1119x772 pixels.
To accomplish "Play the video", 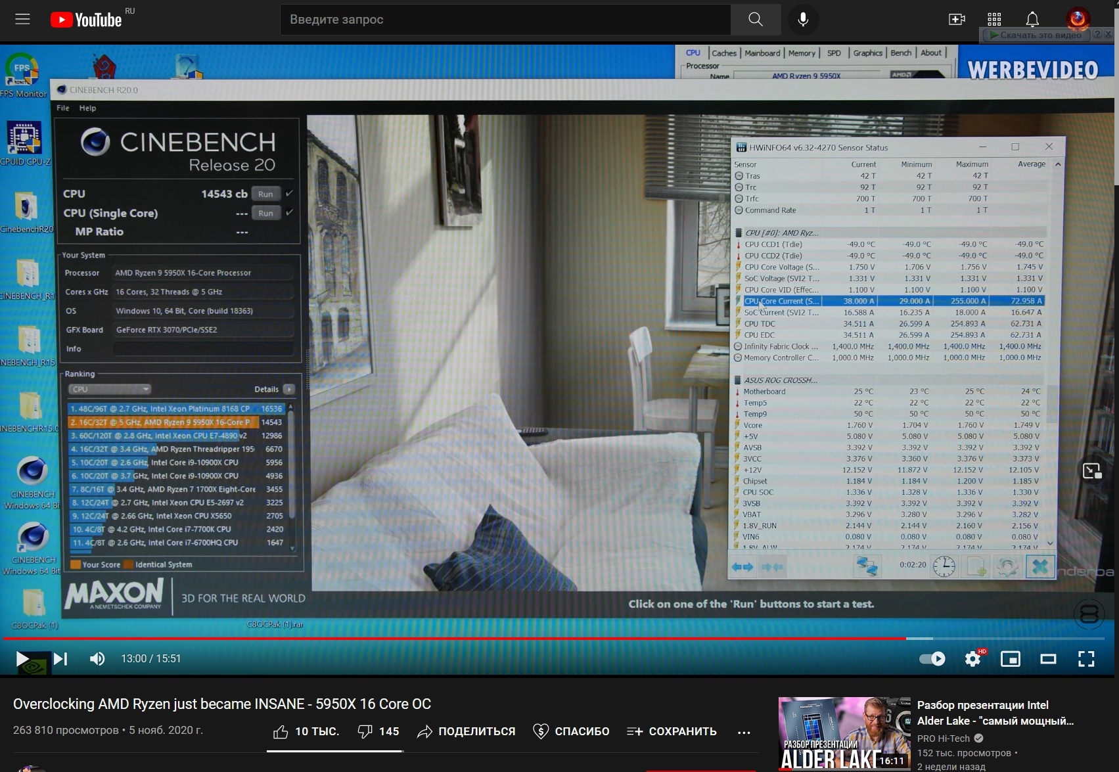I will click(x=22, y=659).
